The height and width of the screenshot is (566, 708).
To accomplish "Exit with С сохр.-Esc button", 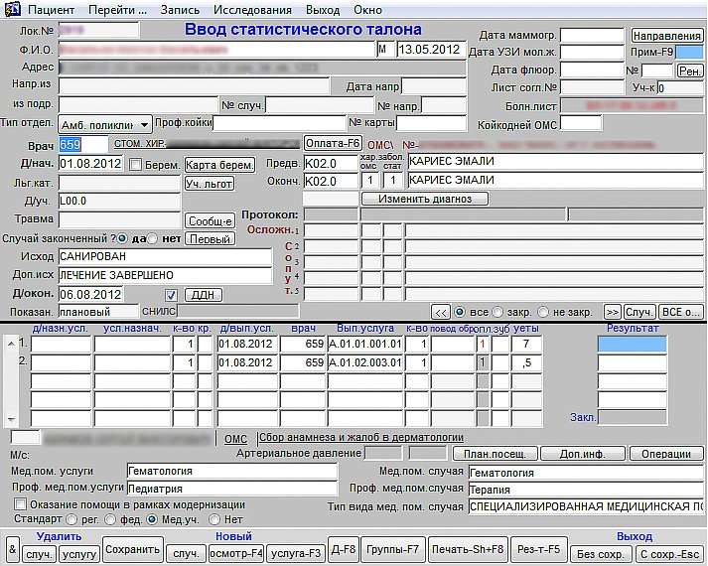I will [669, 554].
